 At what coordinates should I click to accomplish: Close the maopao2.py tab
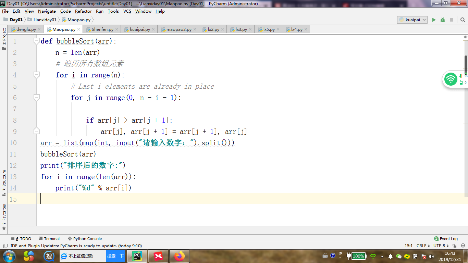[195, 30]
